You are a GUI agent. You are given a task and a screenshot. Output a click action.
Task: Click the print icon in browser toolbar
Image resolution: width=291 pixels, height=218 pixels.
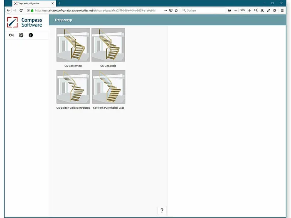pos(229,10)
